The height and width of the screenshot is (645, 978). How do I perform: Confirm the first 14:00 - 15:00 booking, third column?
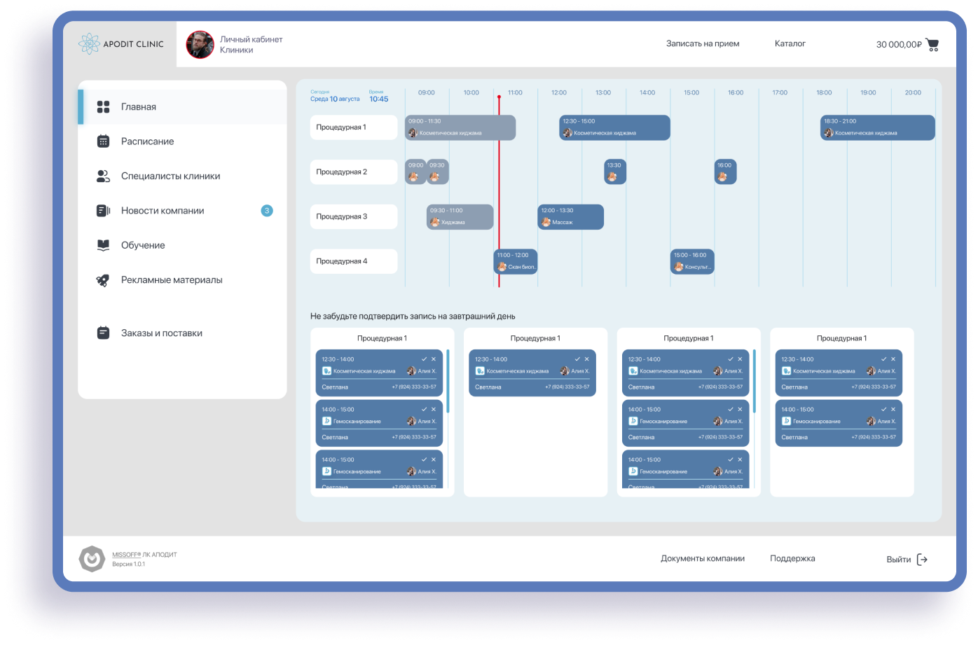730,410
